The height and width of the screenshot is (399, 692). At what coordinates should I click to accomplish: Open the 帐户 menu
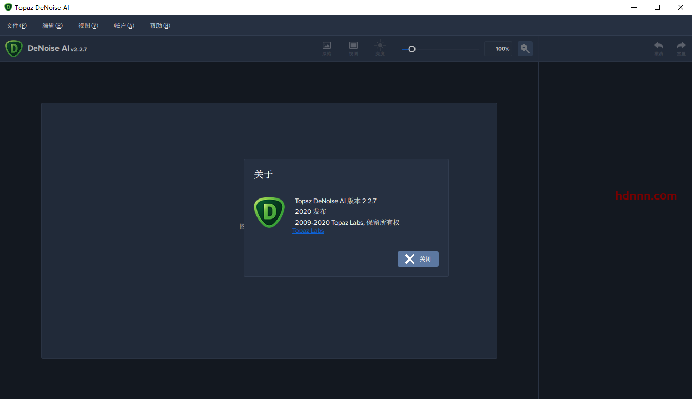[124, 26]
